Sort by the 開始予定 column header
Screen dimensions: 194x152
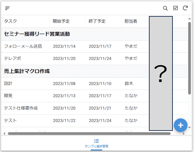(x=61, y=21)
